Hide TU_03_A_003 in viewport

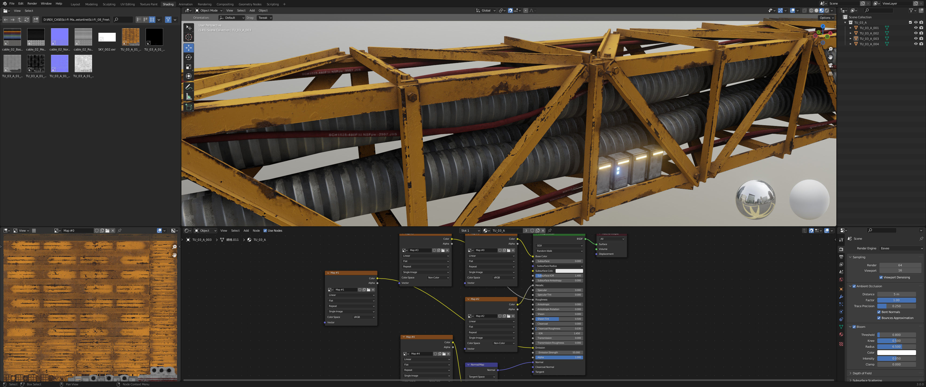(x=916, y=39)
